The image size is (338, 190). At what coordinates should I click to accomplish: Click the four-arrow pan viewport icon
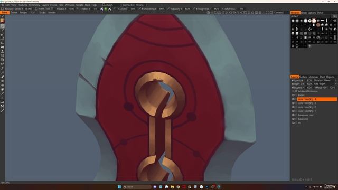[x=234, y=13]
